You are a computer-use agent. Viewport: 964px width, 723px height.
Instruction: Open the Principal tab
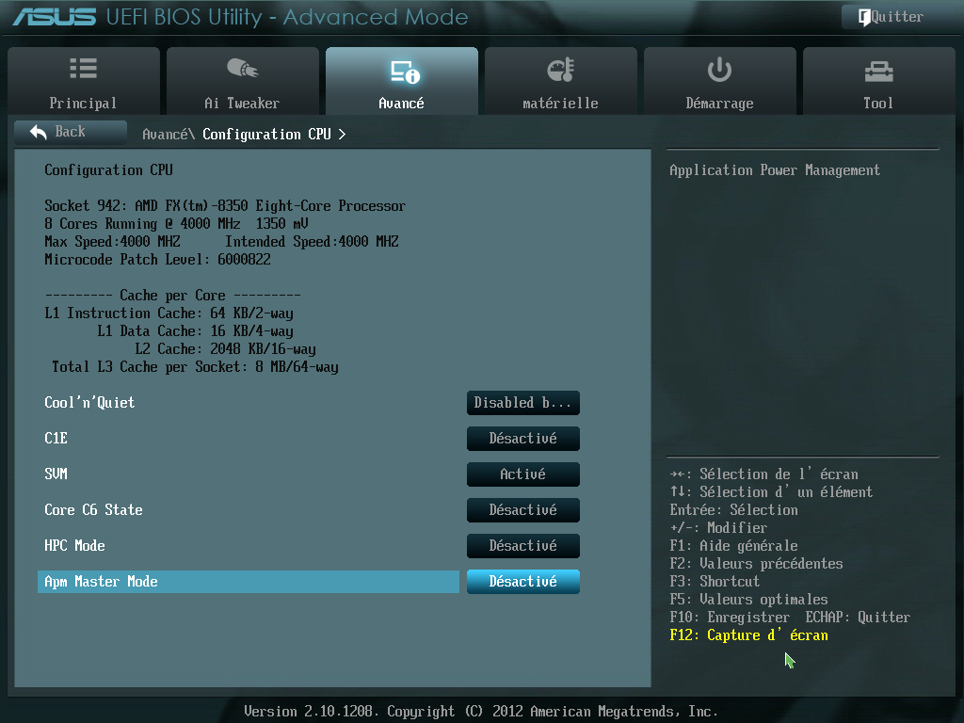(84, 81)
